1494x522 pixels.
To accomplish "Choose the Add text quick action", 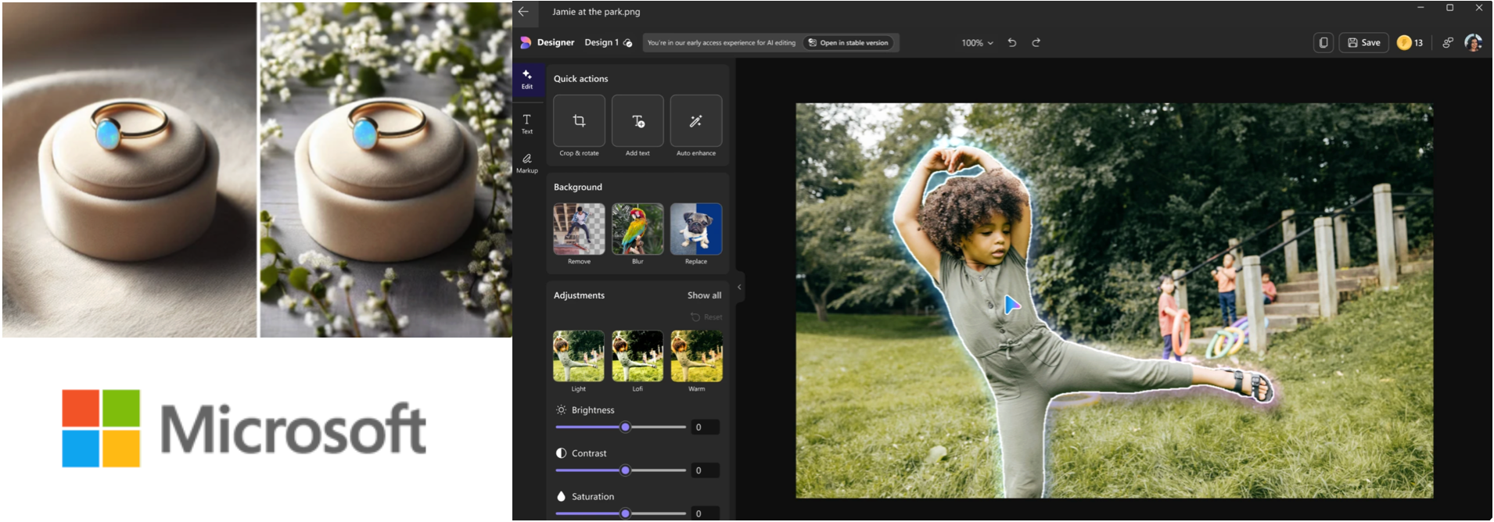I will point(637,121).
